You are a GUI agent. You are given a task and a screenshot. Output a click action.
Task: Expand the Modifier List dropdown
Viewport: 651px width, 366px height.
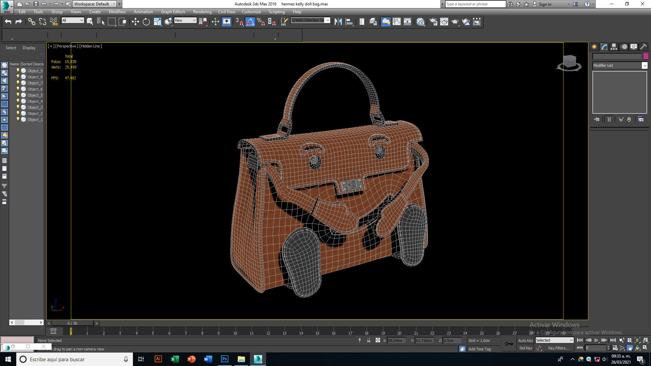tap(620, 65)
